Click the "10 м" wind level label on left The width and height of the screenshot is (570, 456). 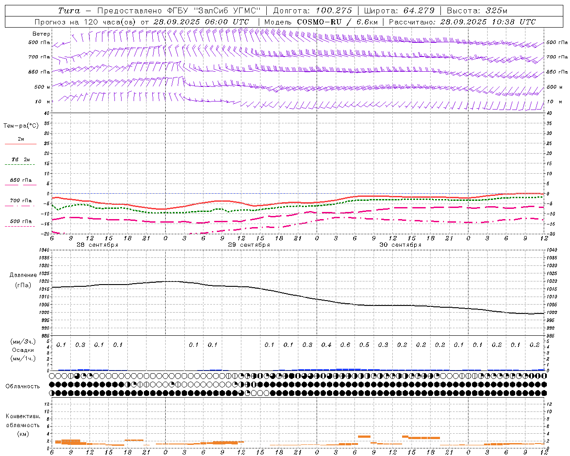click(43, 102)
